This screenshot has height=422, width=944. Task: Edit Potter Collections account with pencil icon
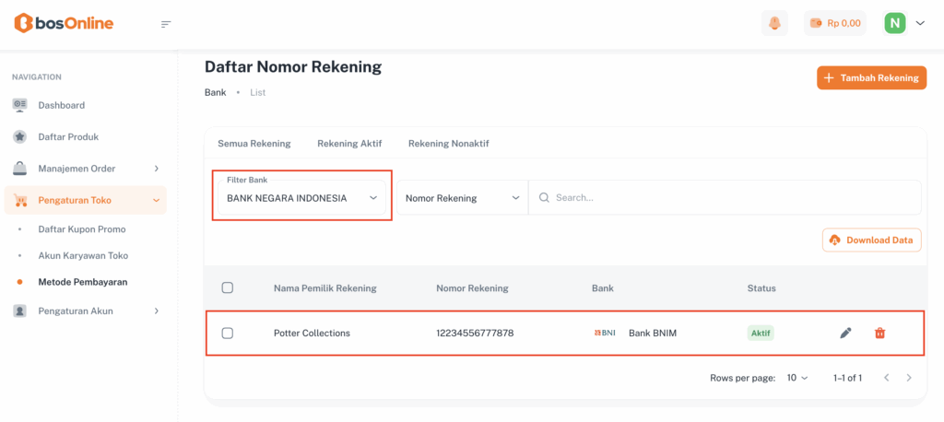pos(845,333)
